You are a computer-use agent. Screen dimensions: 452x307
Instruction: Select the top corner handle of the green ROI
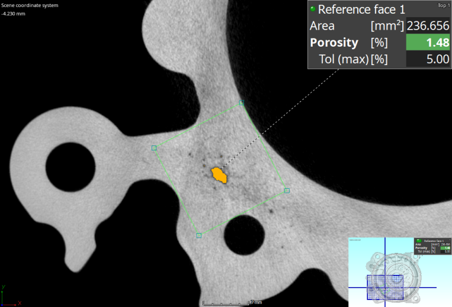pyautogui.click(x=241, y=103)
